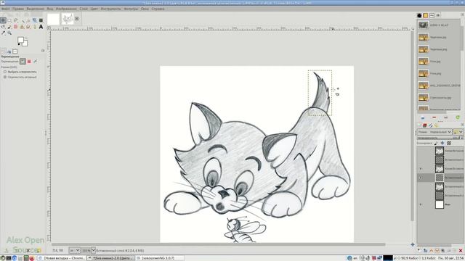Toggle lock pixels icon in Layers panel

click(x=436, y=144)
